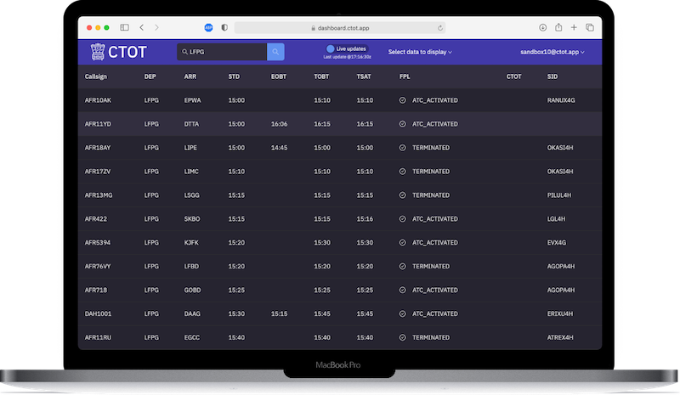Show the tab overview icon
The height and width of the screenshot is (395, 680).
(x=589, y=28)
